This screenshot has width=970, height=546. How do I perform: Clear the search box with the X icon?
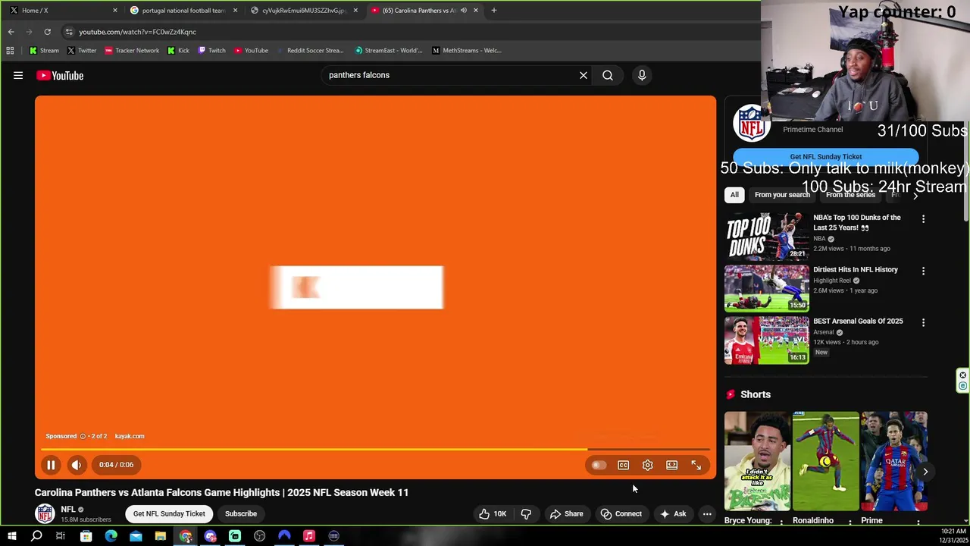[x=584, y=75]
